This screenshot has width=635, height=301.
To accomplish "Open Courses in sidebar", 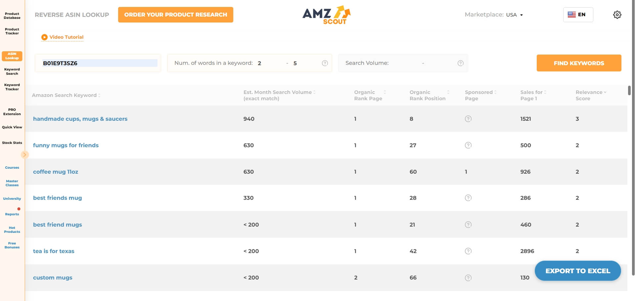I will (12, 167).
